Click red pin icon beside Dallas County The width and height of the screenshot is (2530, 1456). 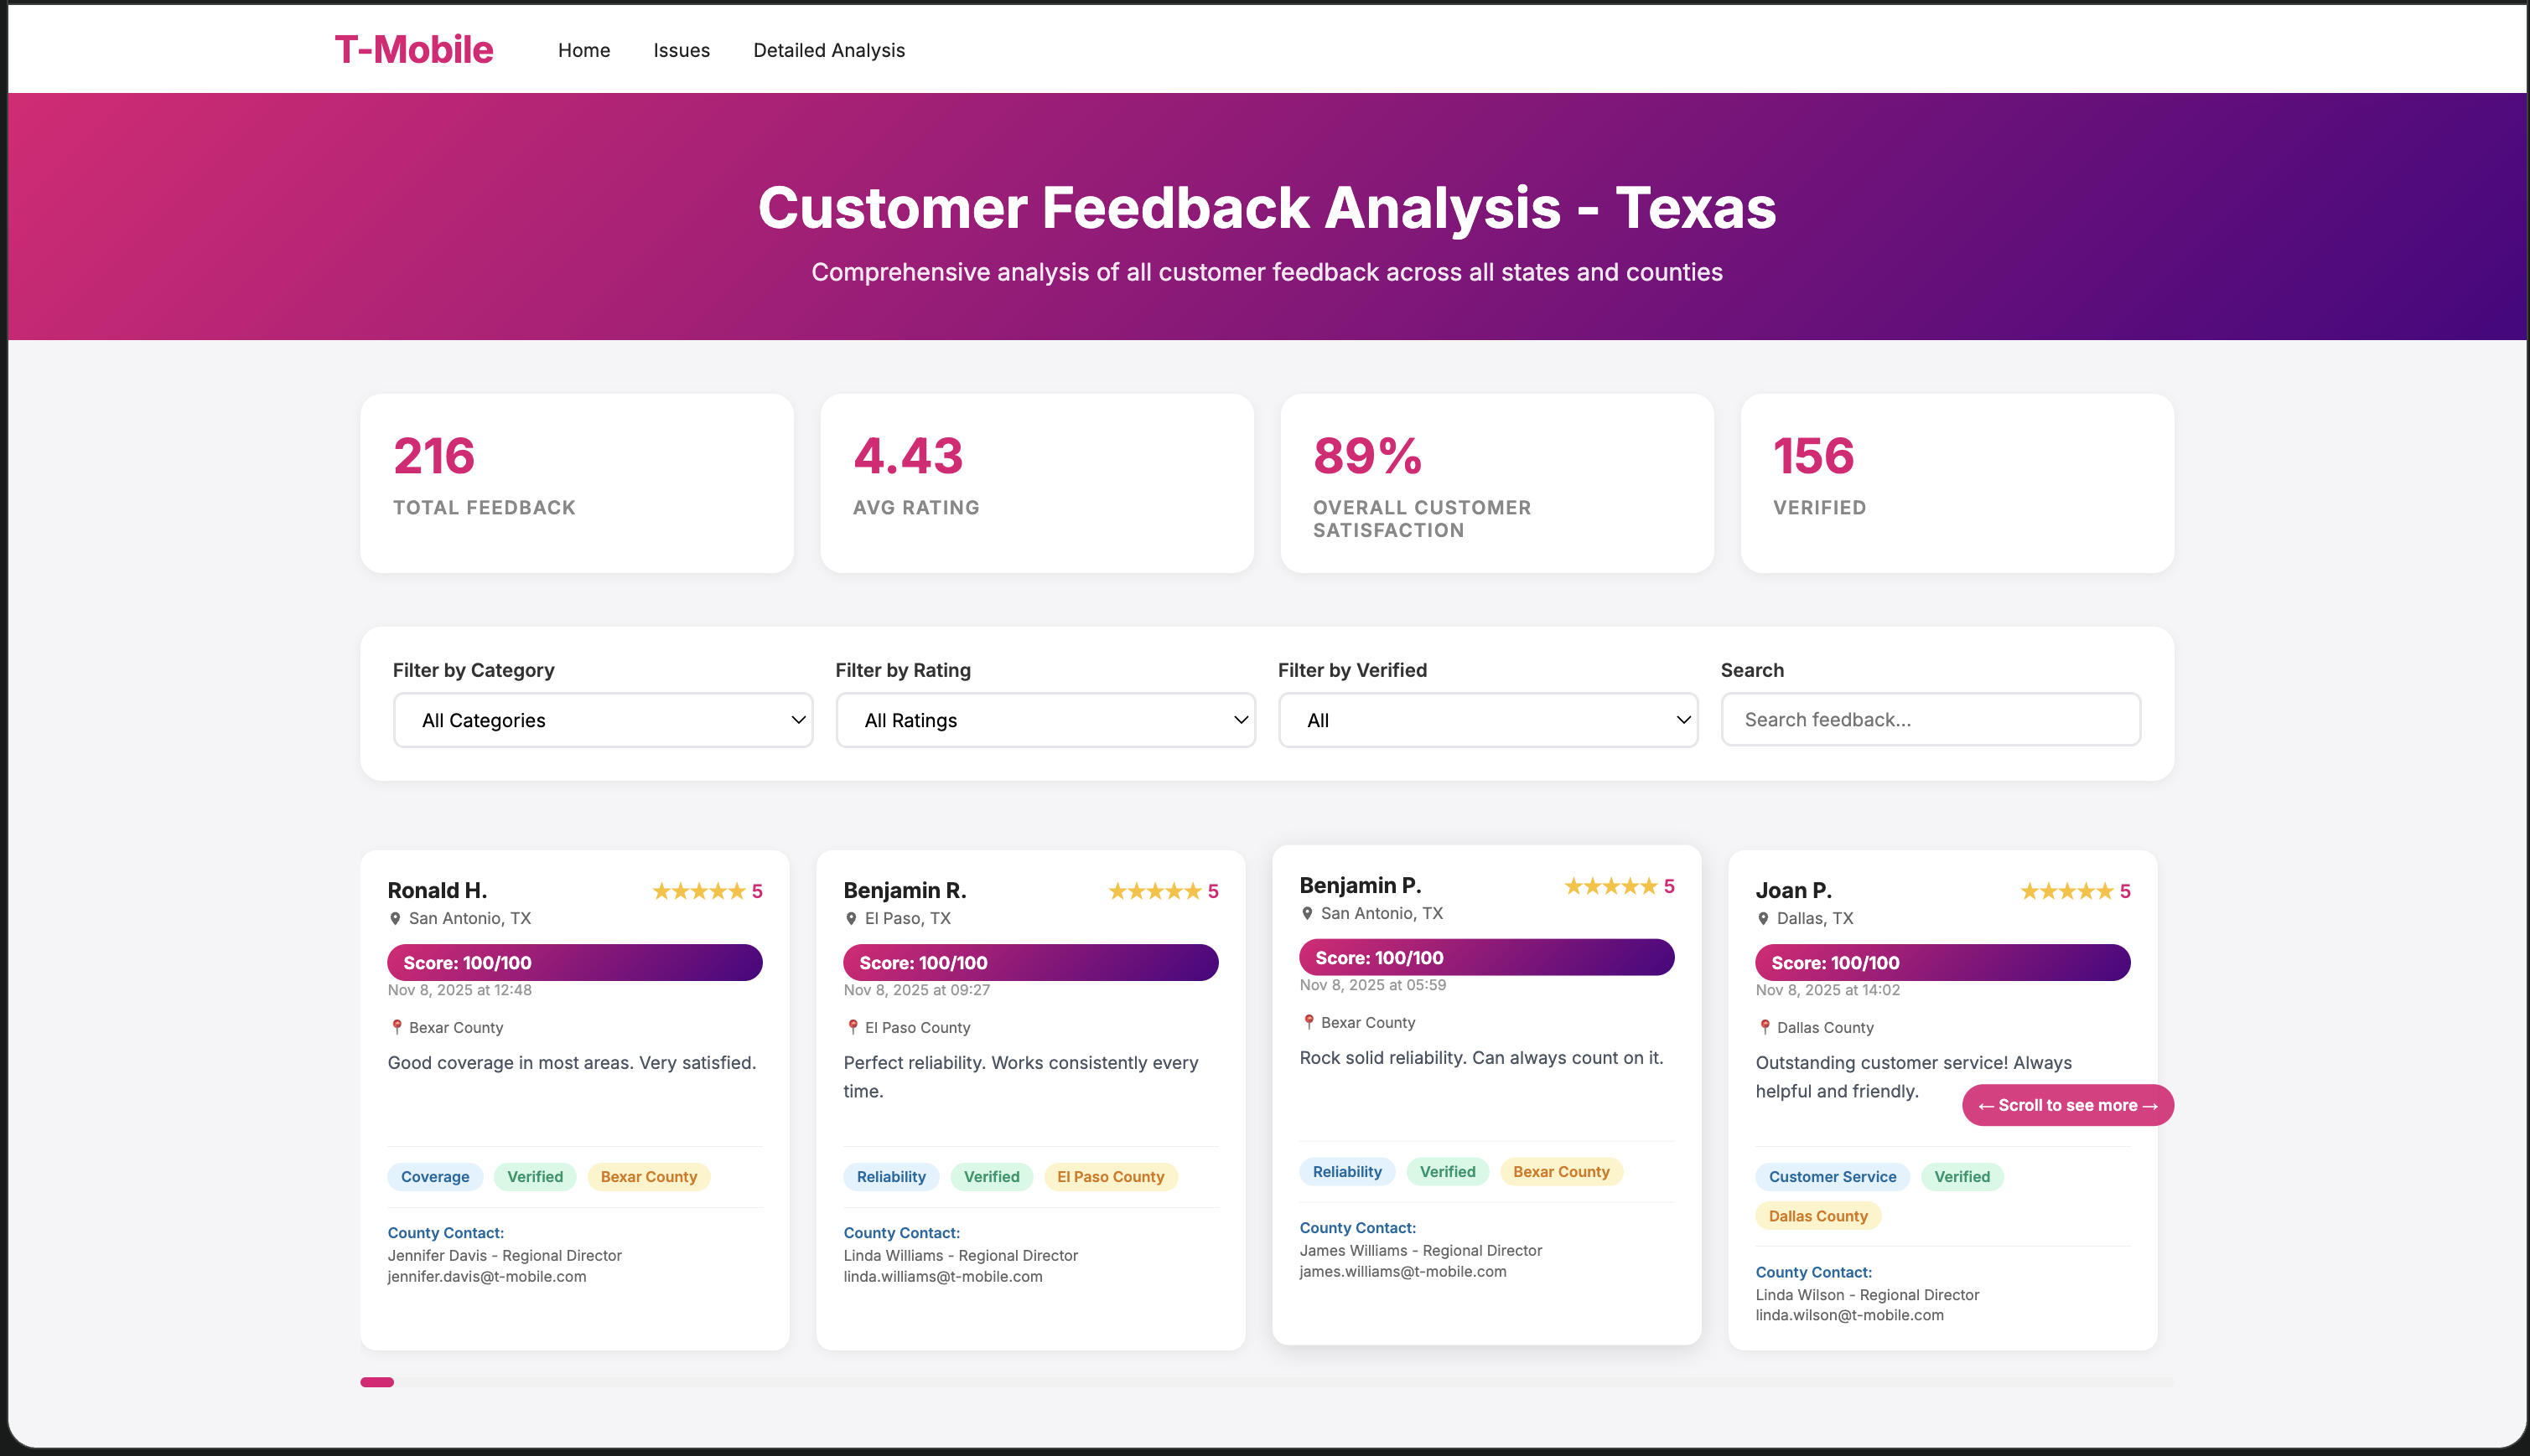tap(1765, 1027)
